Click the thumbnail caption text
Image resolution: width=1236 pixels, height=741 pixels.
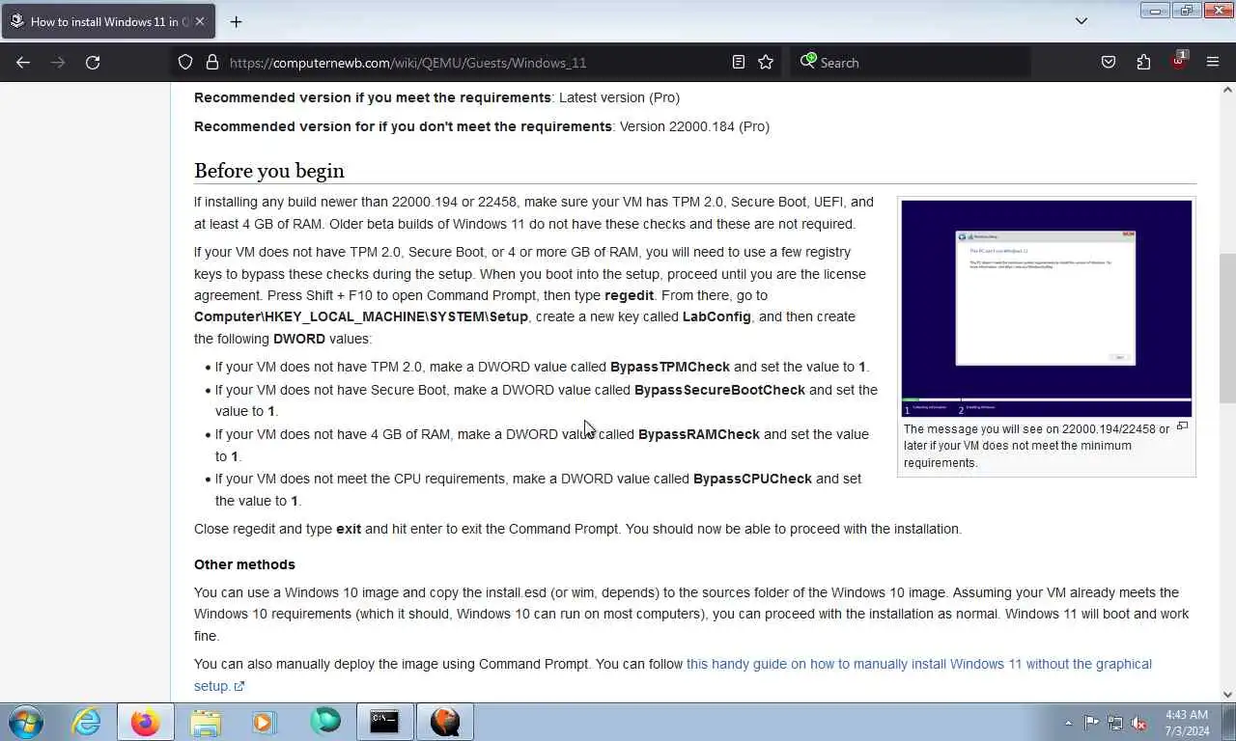pos(1036,446)
